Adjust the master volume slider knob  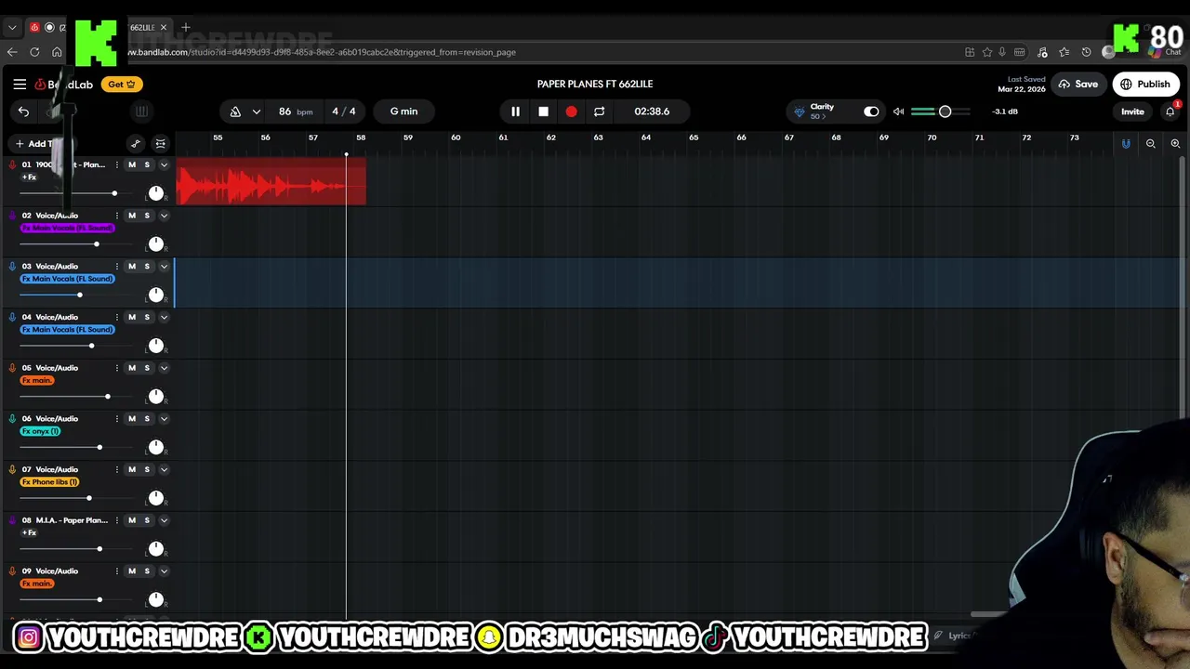[945, 111]
